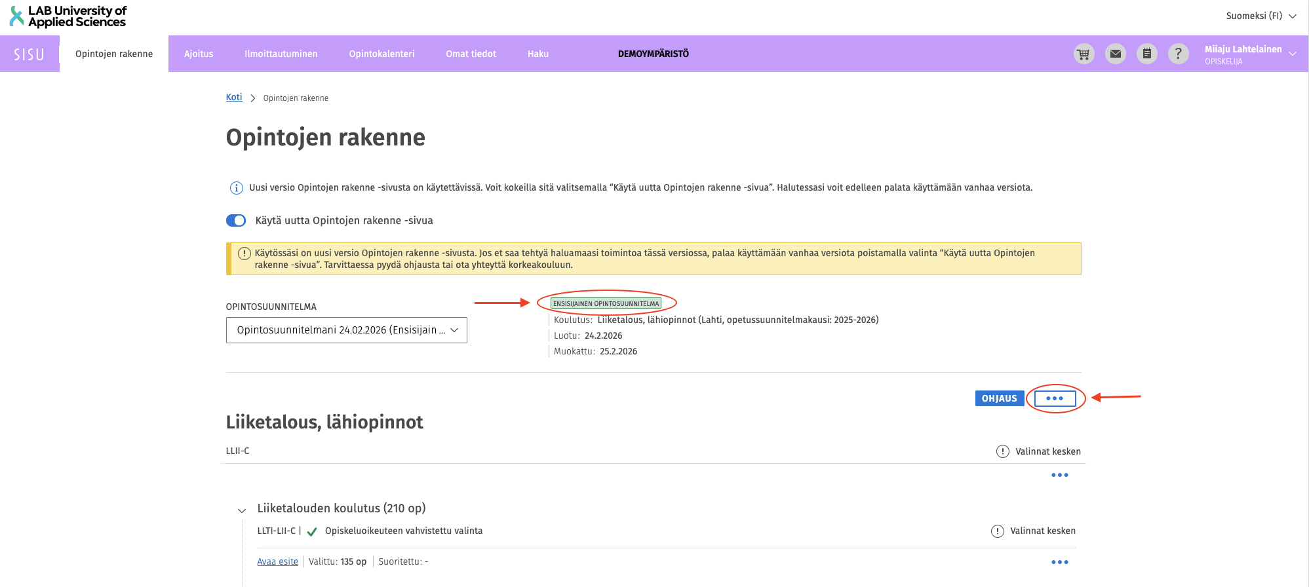The image size is (1309, 587).
Task: Follow the Koti breadcrumb link
Action: point(234,98)
